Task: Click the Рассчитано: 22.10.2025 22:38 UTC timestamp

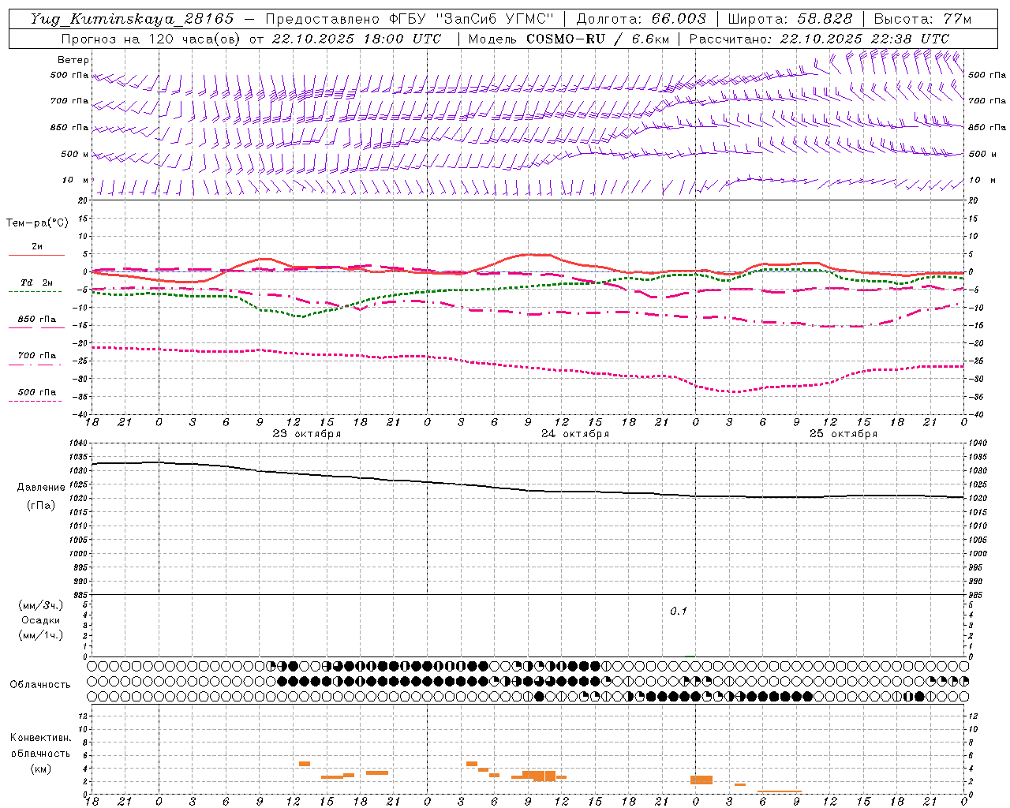Action: [819, 39]
